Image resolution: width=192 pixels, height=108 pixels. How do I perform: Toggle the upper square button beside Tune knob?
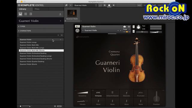point(133,27)
